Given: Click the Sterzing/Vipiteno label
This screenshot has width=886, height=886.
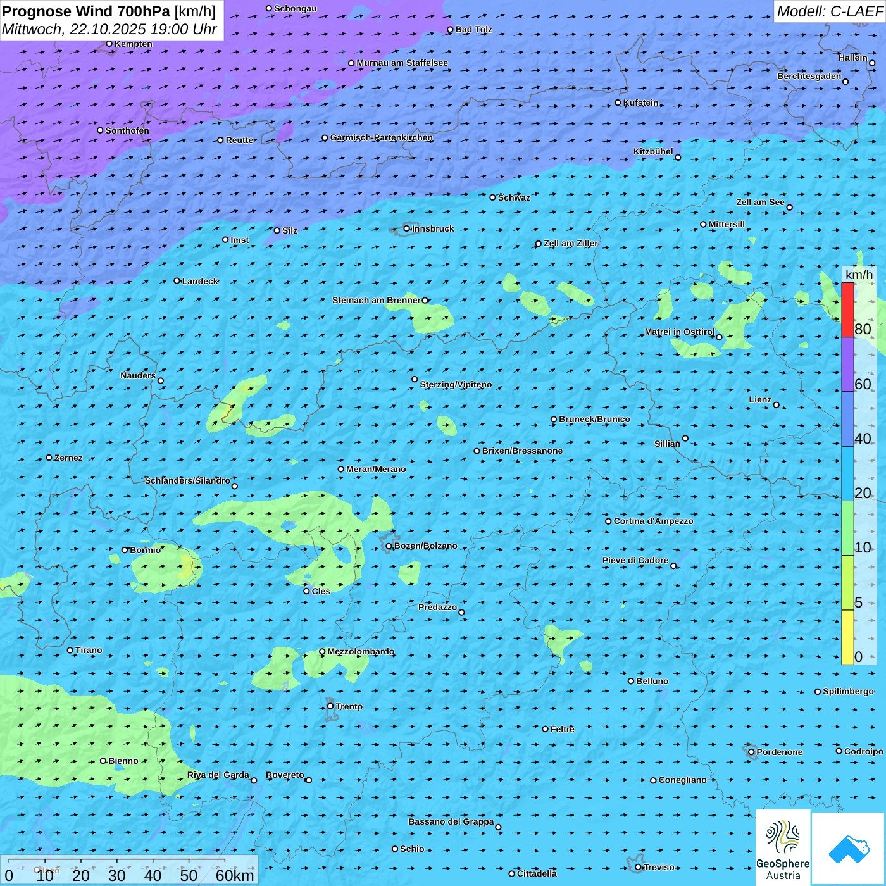Looking at the screenshot, I should (x=456, y=384).
